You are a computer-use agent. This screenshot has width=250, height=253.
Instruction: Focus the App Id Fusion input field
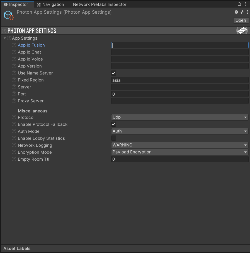180,45
